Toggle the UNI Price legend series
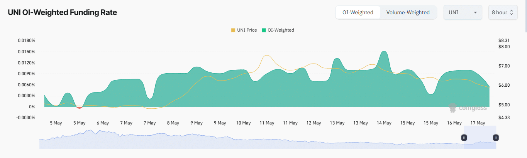527x158 pixels. [x=244, y=30]
